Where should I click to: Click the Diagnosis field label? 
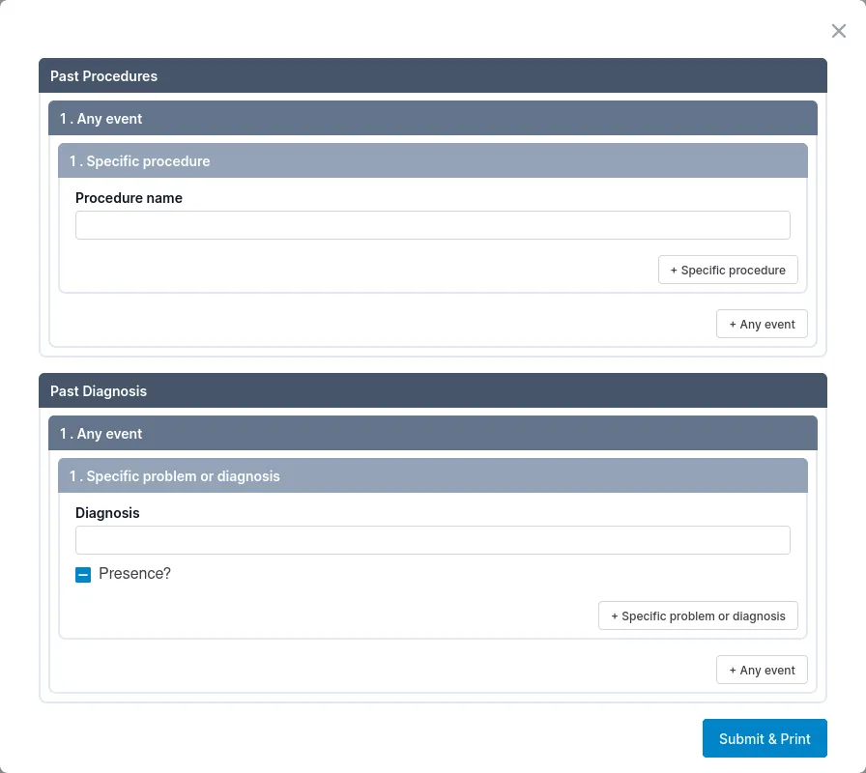point(107,513)
